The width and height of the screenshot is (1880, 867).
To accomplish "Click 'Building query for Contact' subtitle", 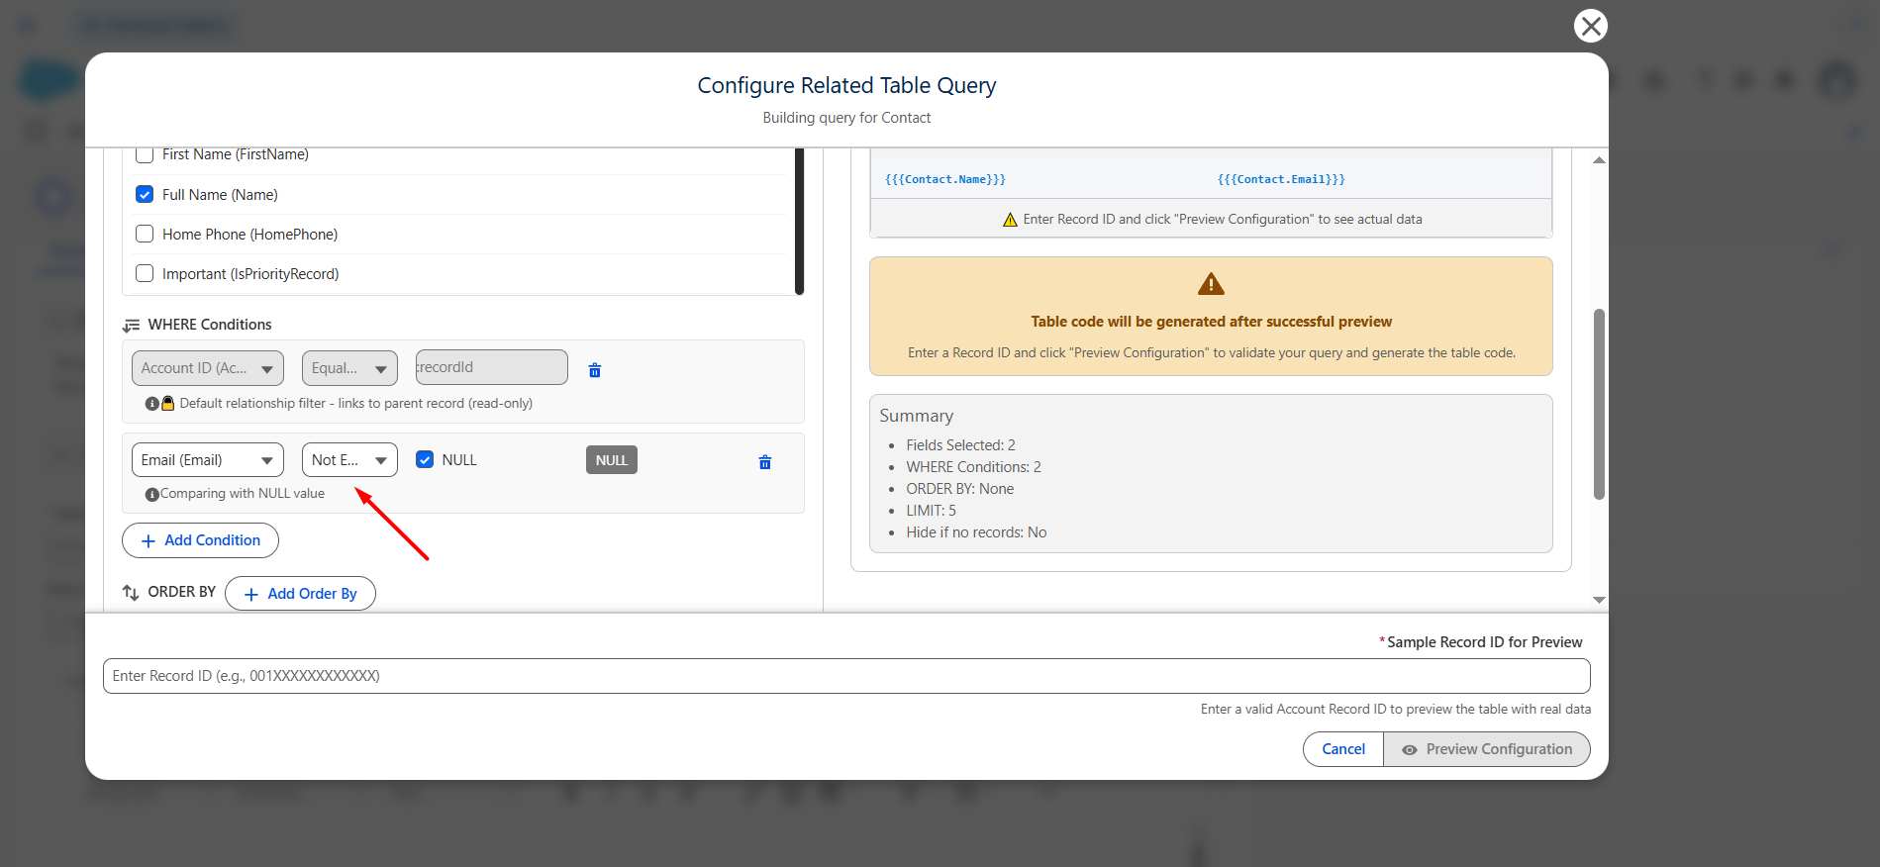I will click(846, 118).
